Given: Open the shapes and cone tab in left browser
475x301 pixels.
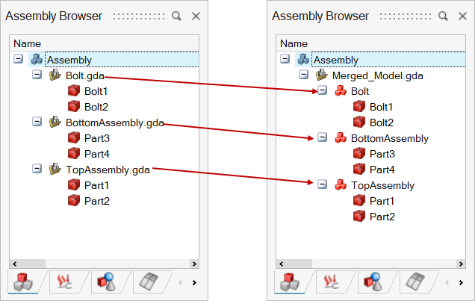Looking at the screenshot, I should click(106, 282).
